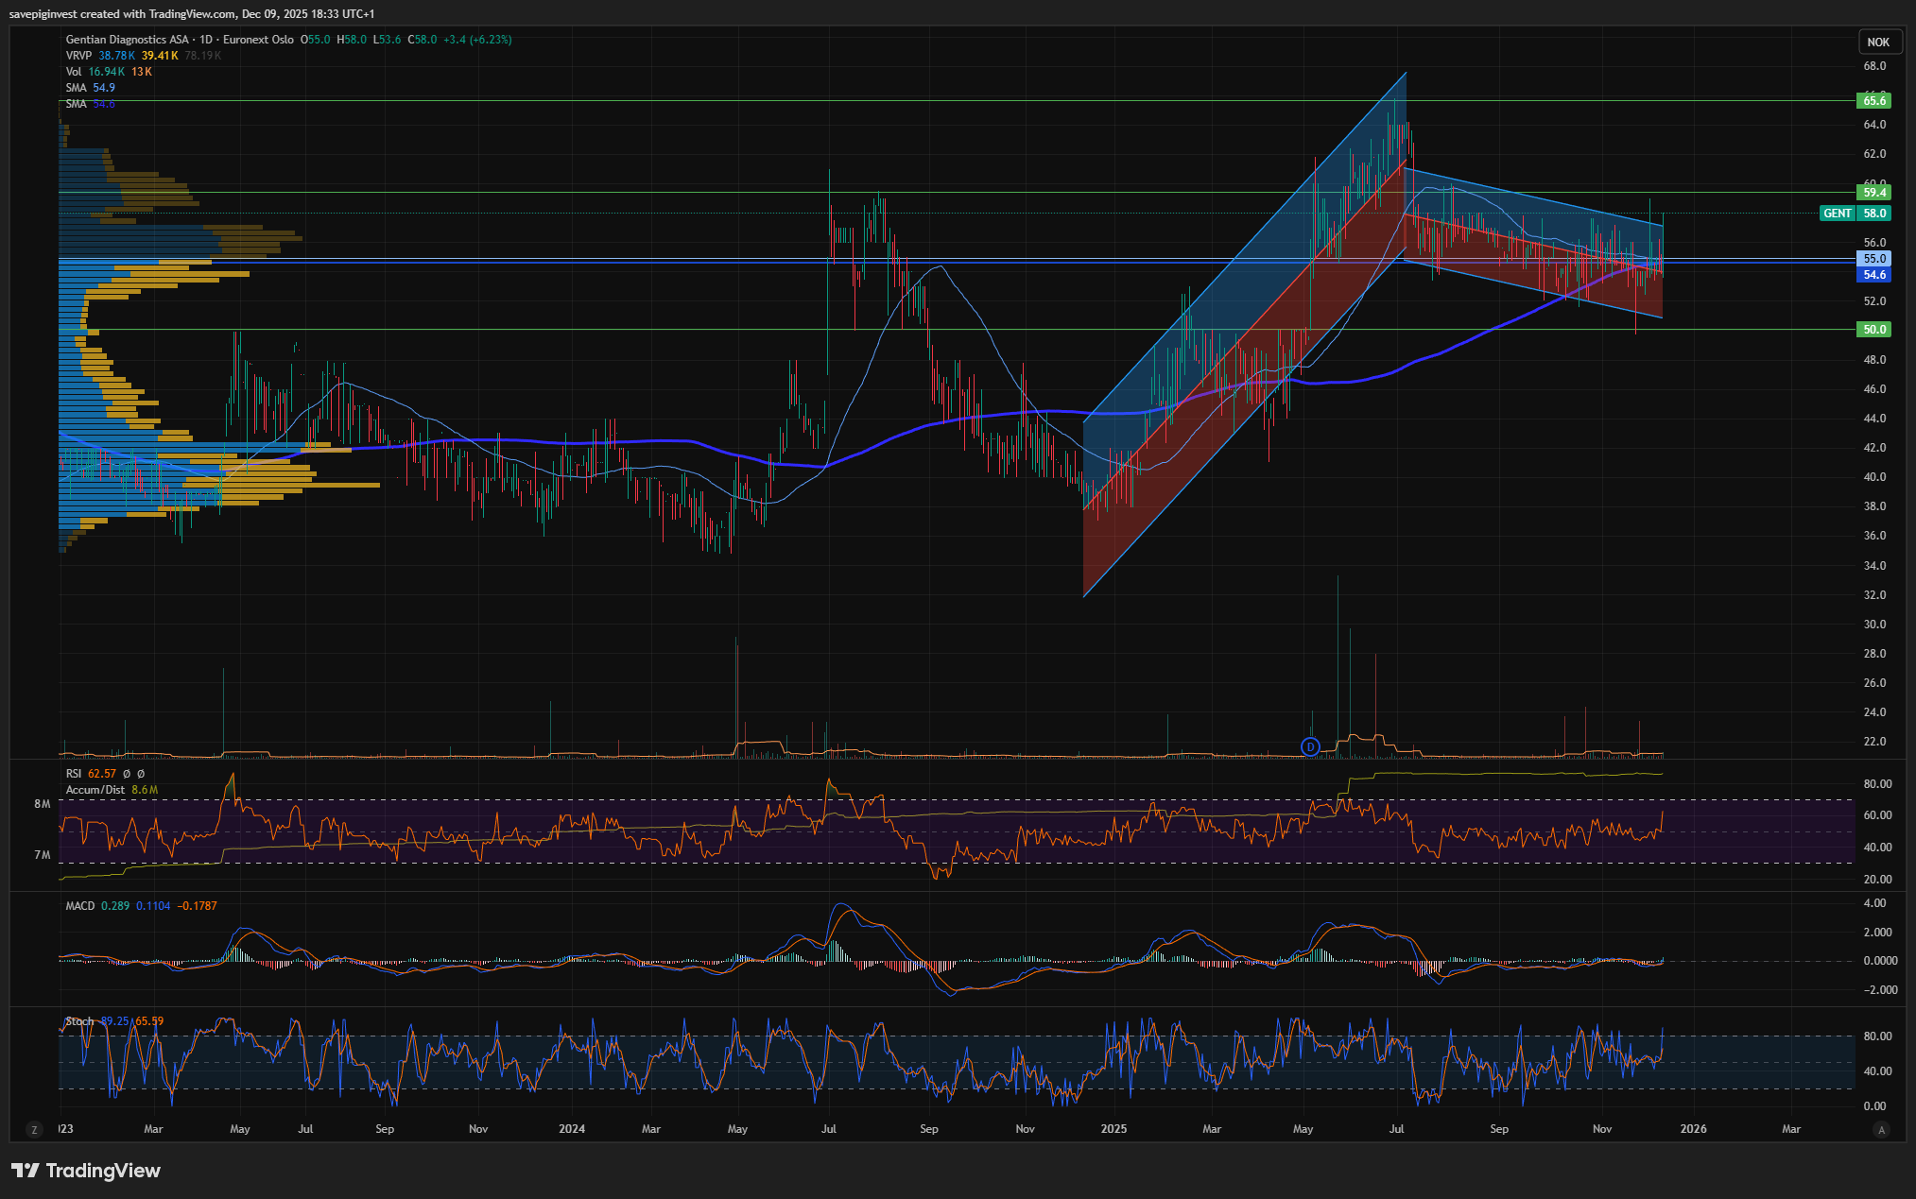Viewport: 1916px width, 1199px height.
Task: Click the blue D dividend marker
Action: pos(1309,746)
